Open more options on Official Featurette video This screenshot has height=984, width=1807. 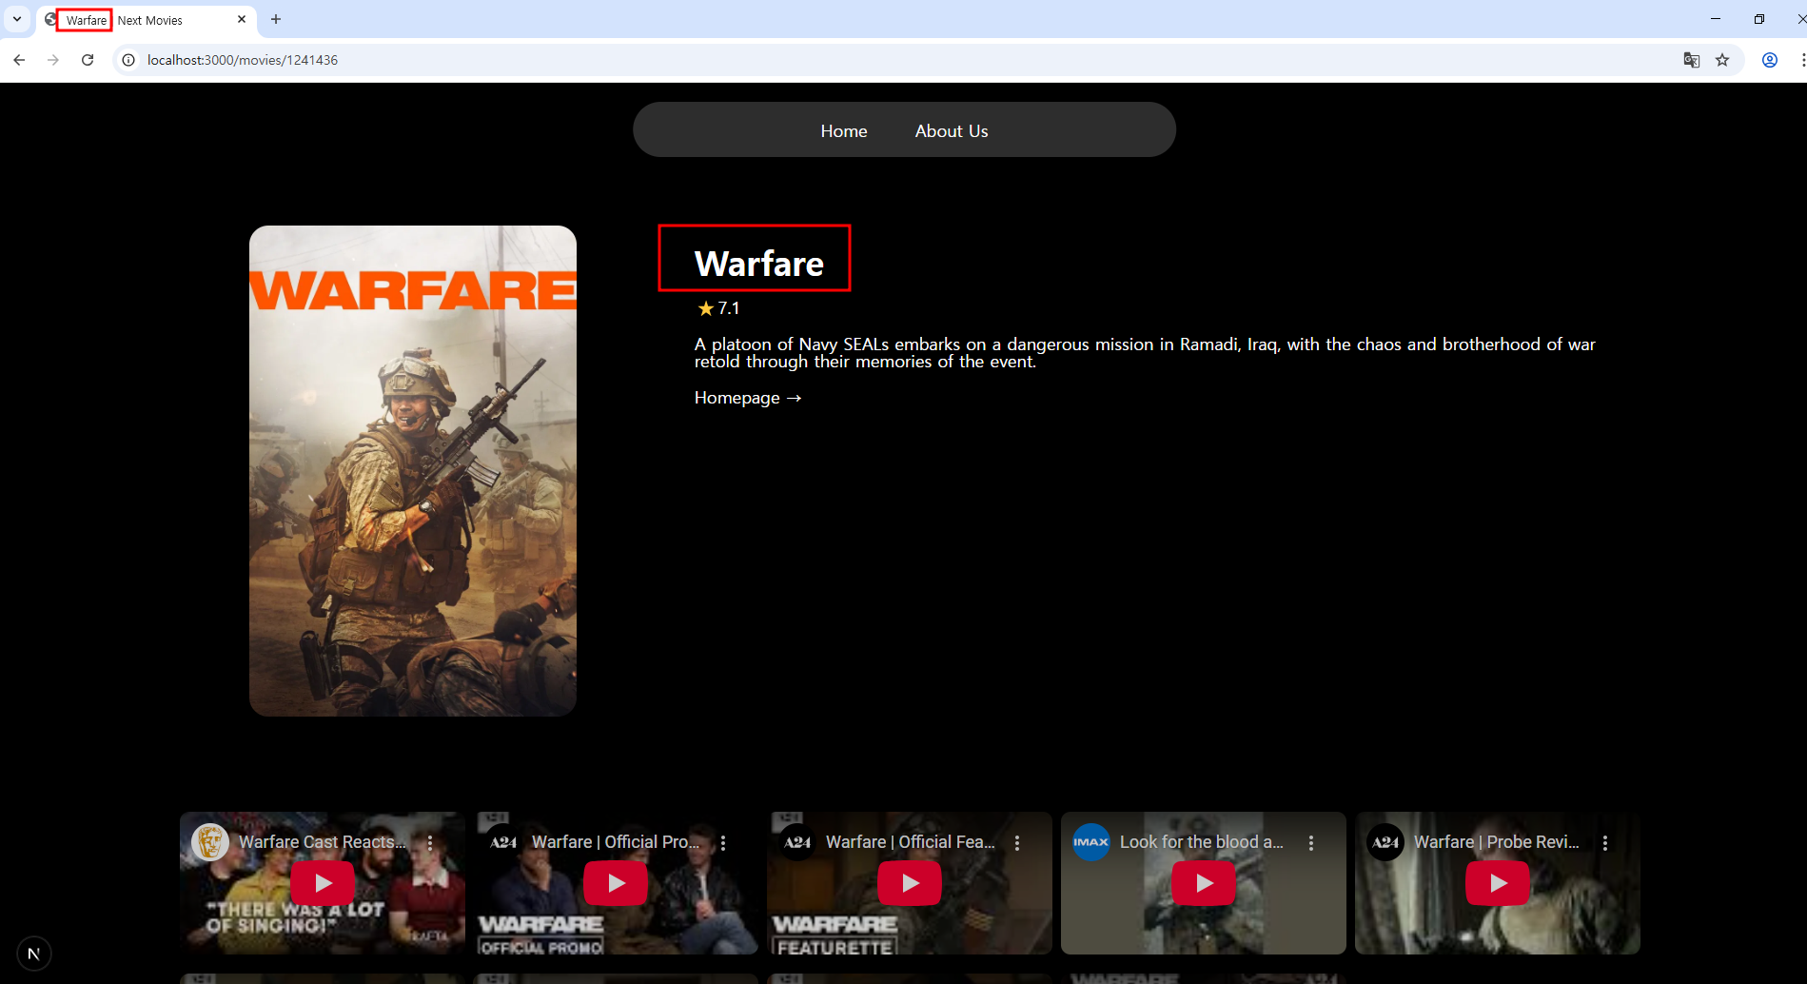[1017, 843]
